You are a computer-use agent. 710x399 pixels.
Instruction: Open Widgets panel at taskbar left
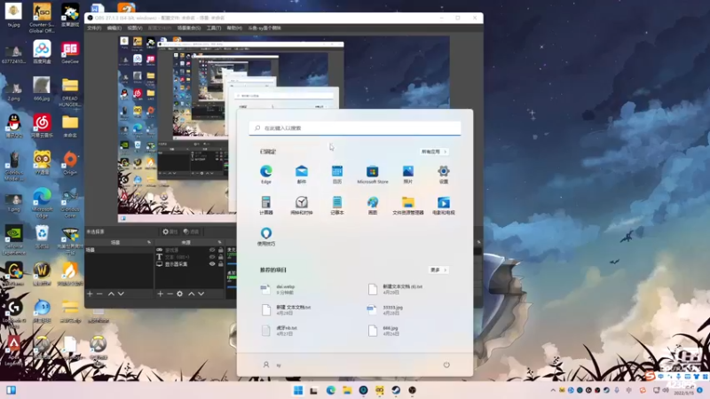point(11,390)
